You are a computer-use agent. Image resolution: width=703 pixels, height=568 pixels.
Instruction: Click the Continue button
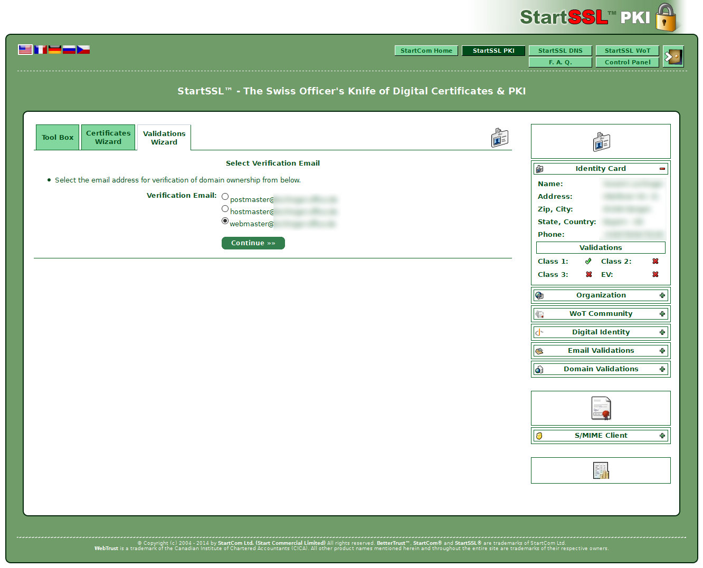(x=253, y=243)
